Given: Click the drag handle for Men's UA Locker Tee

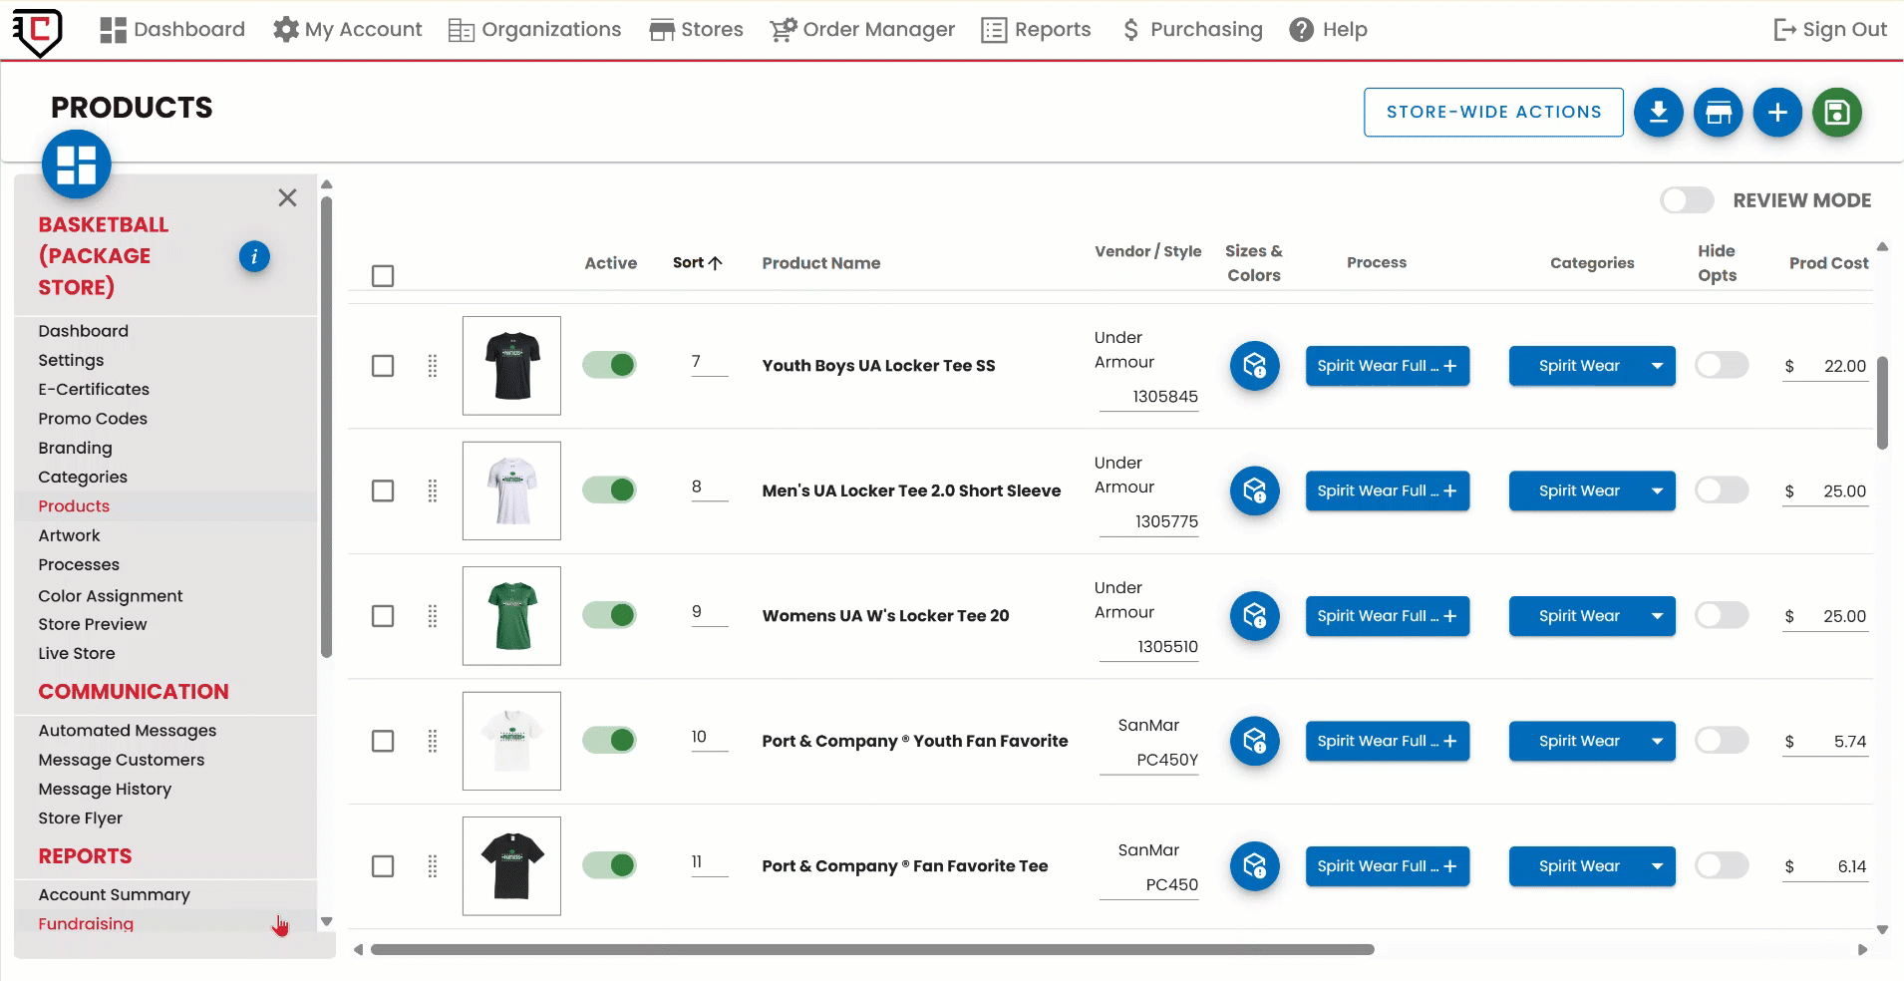Looking at the screenshot, I should tap(433, 490).
